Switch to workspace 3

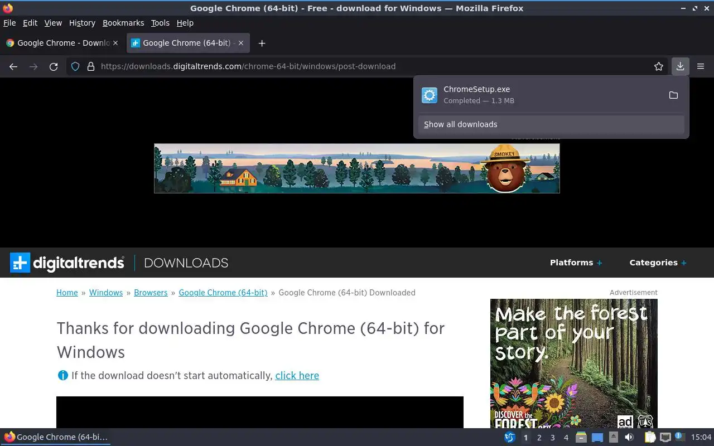click(553, 438)
